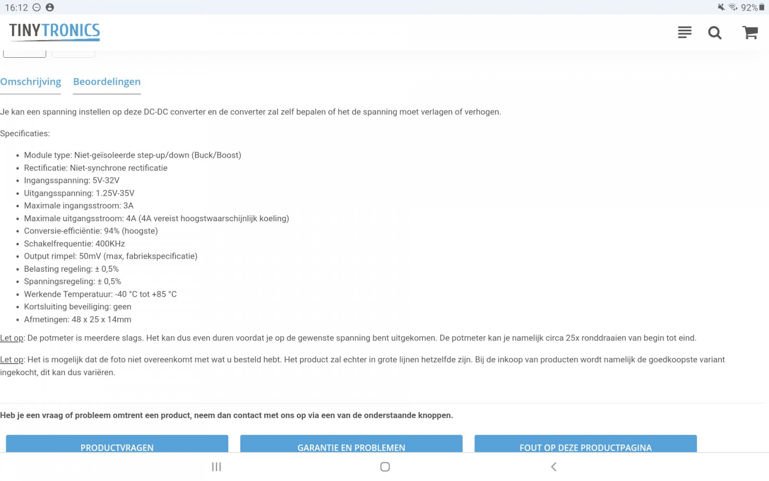Screen dimensions: 769x481
Task: Open the shopping cart icon
Action: pyautogui.click(x=750, y=32)
